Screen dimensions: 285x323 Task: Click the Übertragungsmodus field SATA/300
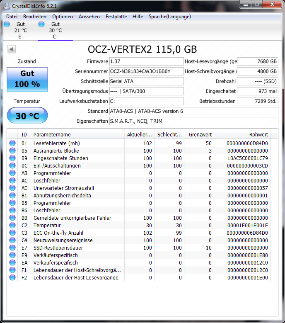point(147,91)
